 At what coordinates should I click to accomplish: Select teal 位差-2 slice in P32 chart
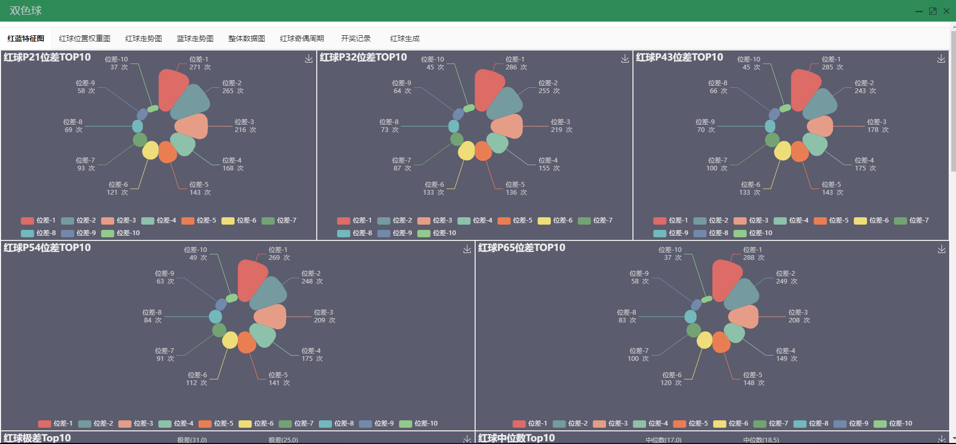(x=506, y=104)
